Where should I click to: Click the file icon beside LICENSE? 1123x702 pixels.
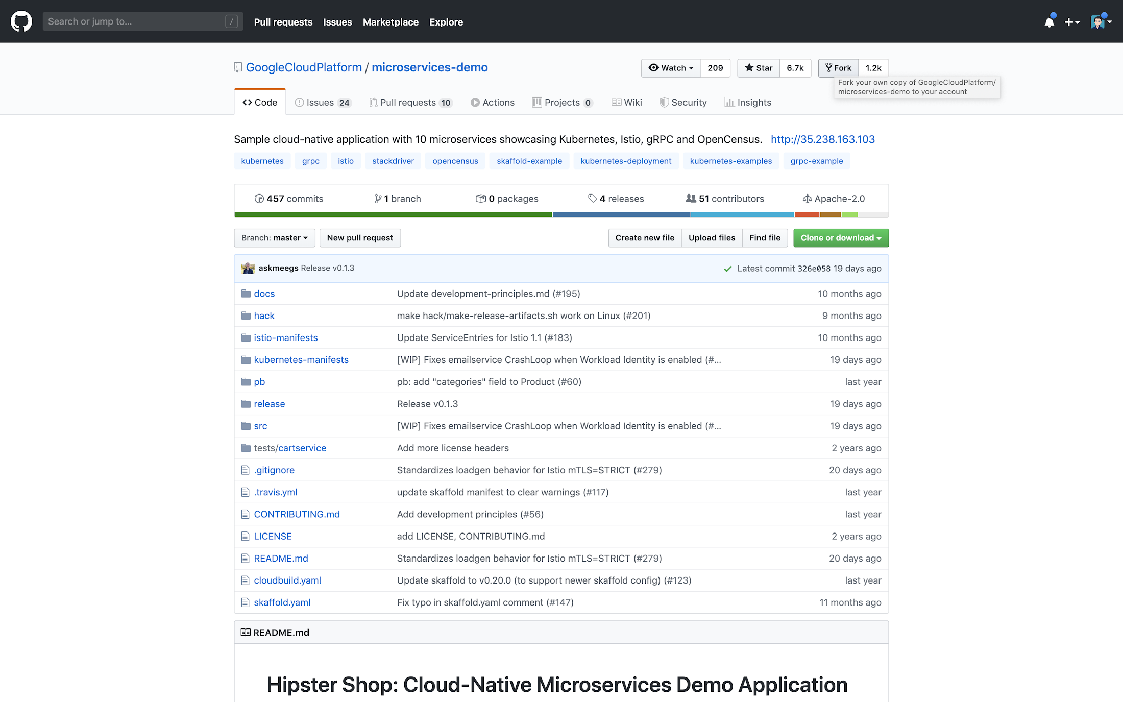(246, 536)
